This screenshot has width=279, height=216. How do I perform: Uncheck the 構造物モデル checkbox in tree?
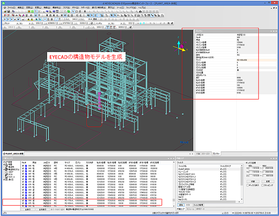click(x=4, y=169)
